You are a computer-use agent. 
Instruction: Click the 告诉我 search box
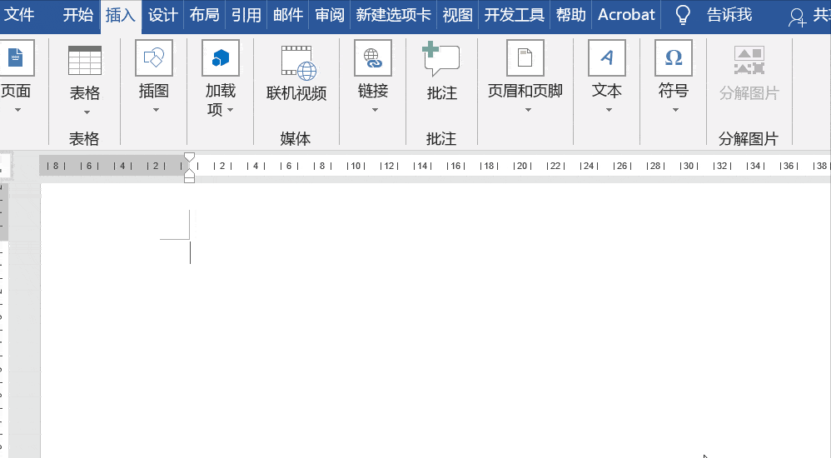(729, 14)
